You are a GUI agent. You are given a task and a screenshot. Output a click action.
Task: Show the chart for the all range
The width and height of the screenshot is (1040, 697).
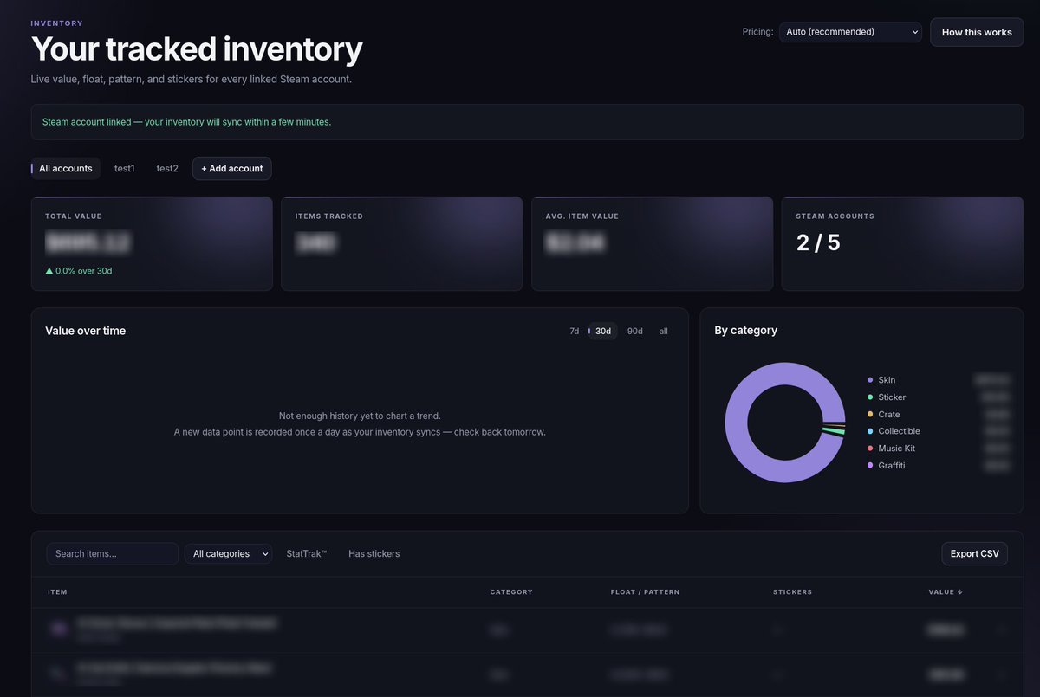coord(664,331)
